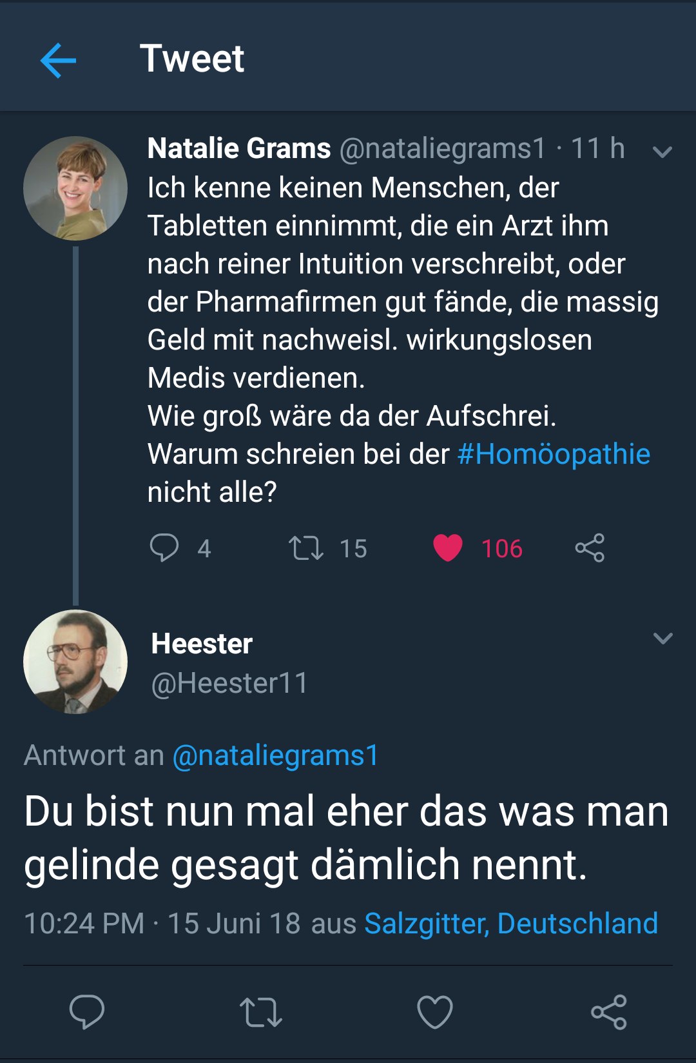Viewport: 696px width, 1063px height.
Task: Open the #Homöopathie hashtag
Action: 554,454
